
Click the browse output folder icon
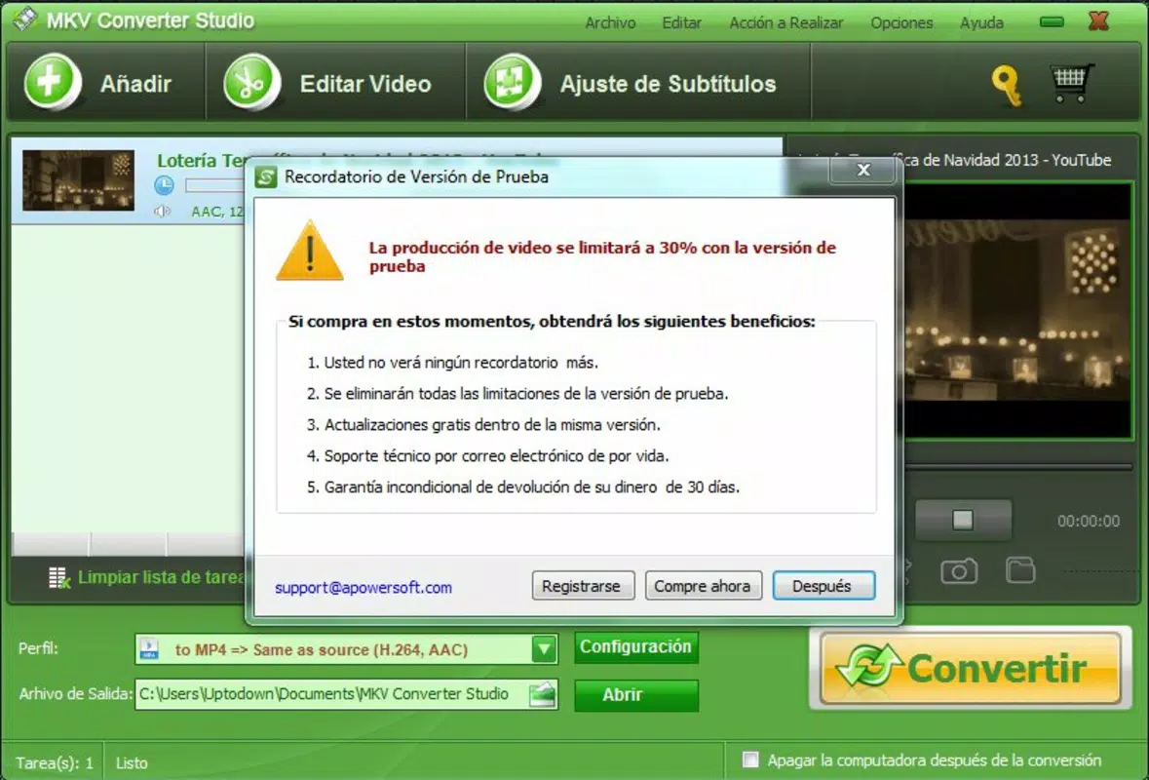point(542,693)
